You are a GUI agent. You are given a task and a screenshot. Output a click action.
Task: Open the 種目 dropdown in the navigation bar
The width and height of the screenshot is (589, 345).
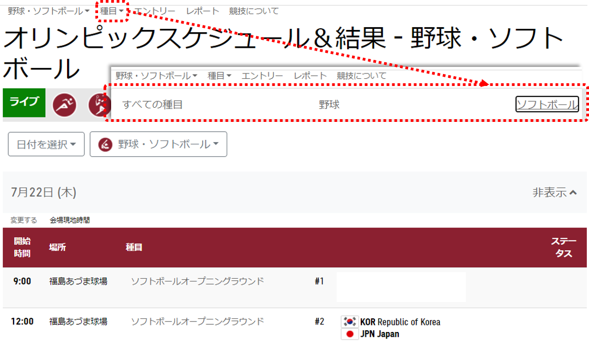111,10
